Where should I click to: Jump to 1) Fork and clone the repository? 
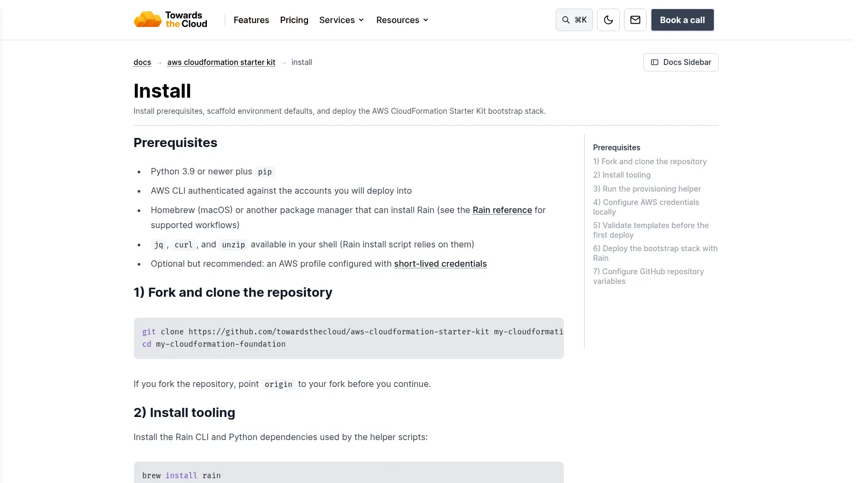pyautogui.click(x=649, y=162)
